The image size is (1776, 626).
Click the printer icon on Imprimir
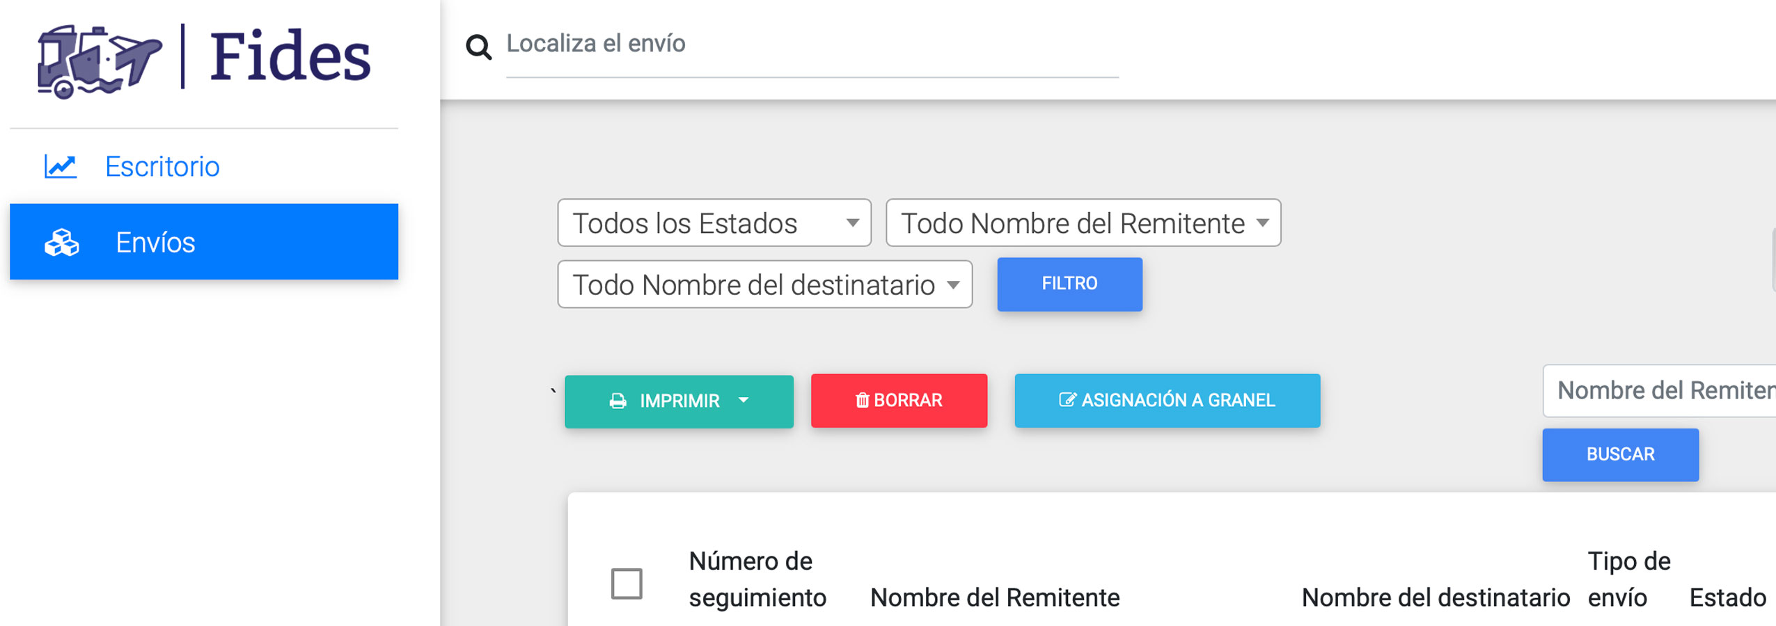click(x=618, y=401)
